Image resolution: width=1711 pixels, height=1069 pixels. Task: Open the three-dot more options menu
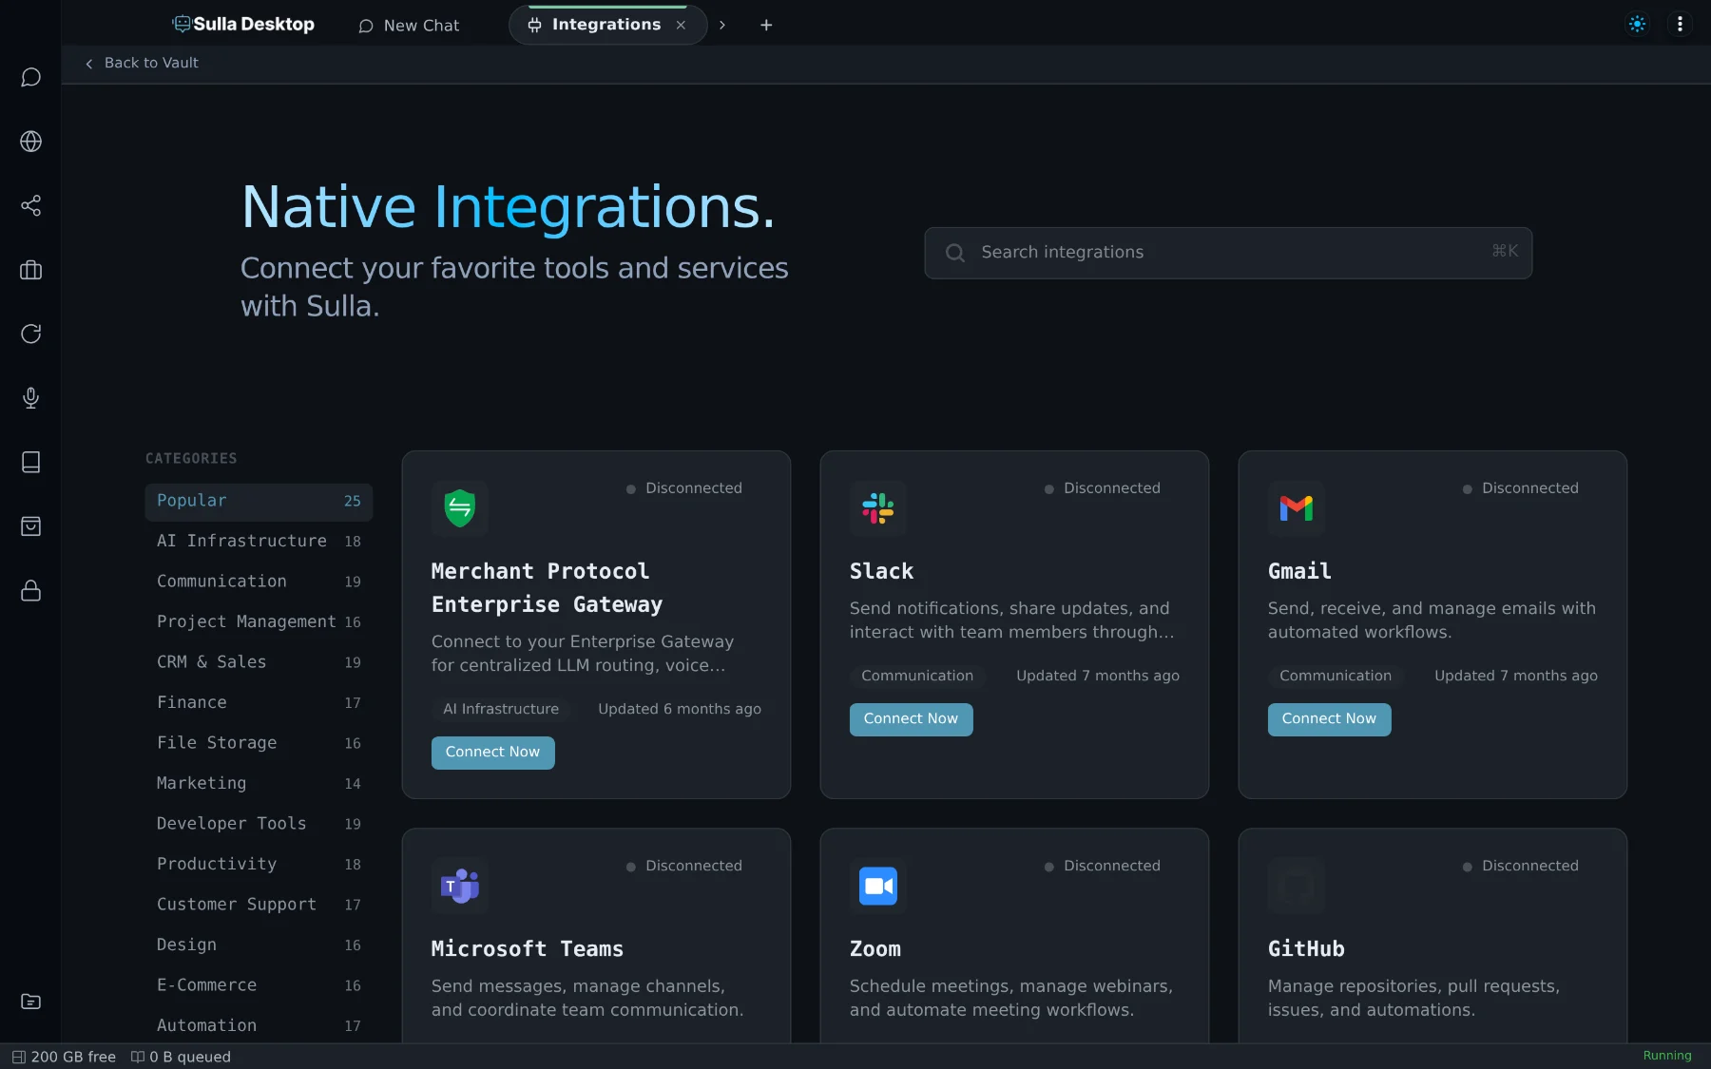[1680, 25]
